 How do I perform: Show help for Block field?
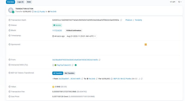pyautogui.click(x=10, y=30)
